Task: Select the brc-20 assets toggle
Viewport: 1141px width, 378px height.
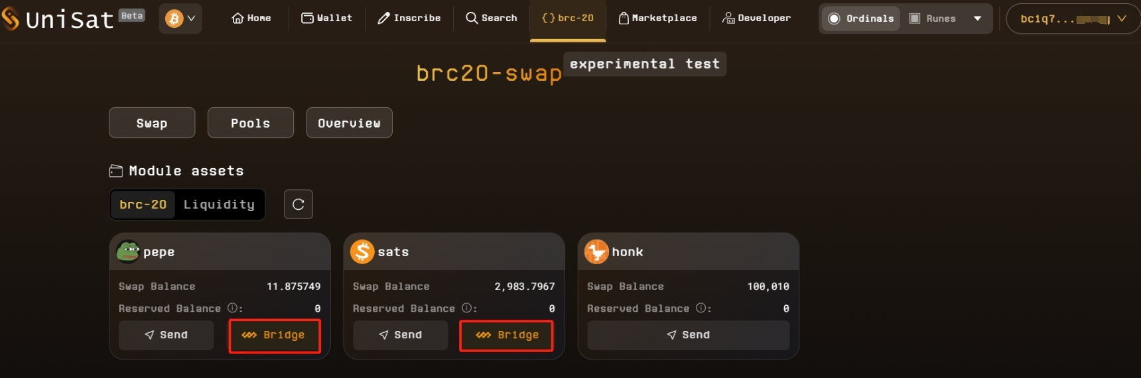Action: 143,205
